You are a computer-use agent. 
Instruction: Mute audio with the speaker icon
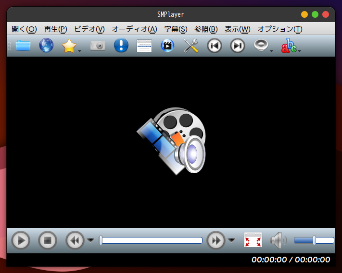279,240
